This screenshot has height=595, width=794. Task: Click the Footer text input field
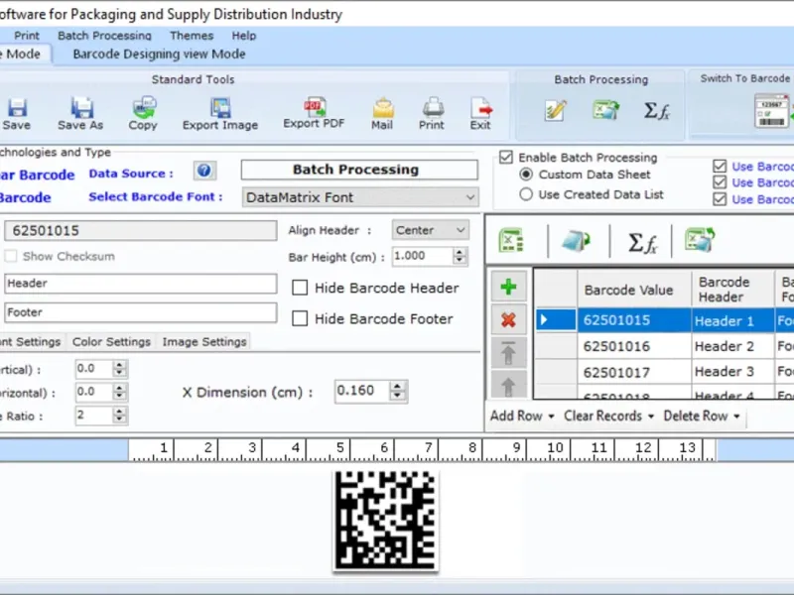139,313
